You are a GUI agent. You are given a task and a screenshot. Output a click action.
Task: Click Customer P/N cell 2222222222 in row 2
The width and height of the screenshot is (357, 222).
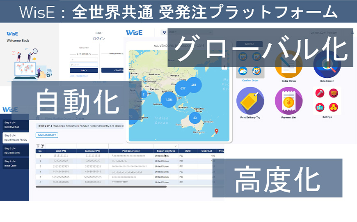93,161
